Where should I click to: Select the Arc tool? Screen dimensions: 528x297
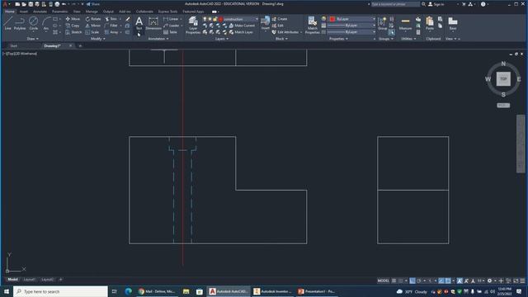point(46,24)
